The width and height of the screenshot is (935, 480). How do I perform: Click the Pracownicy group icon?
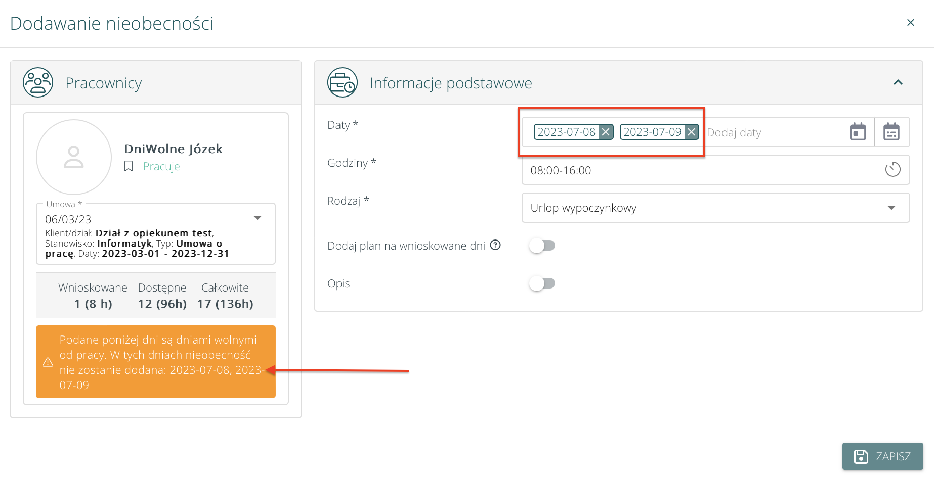(38, 82)
